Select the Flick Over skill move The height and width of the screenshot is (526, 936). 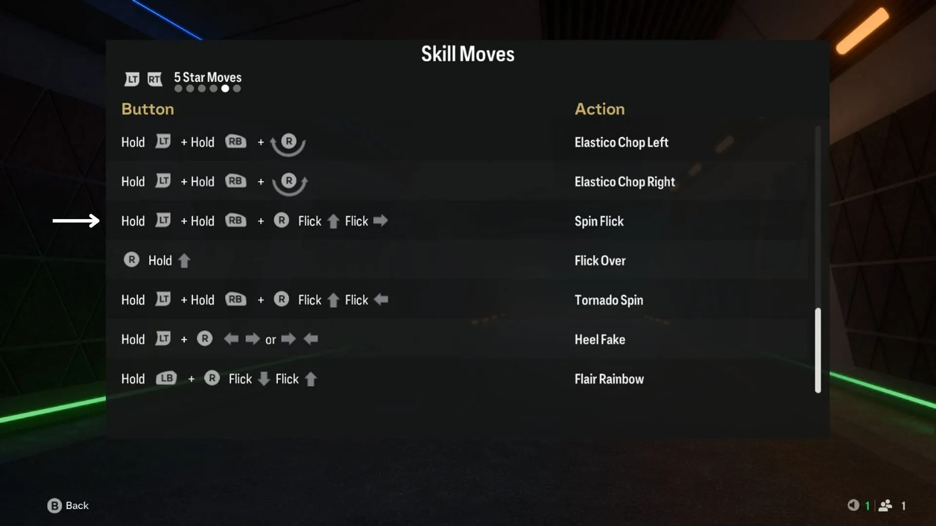(x=600, y=260)
